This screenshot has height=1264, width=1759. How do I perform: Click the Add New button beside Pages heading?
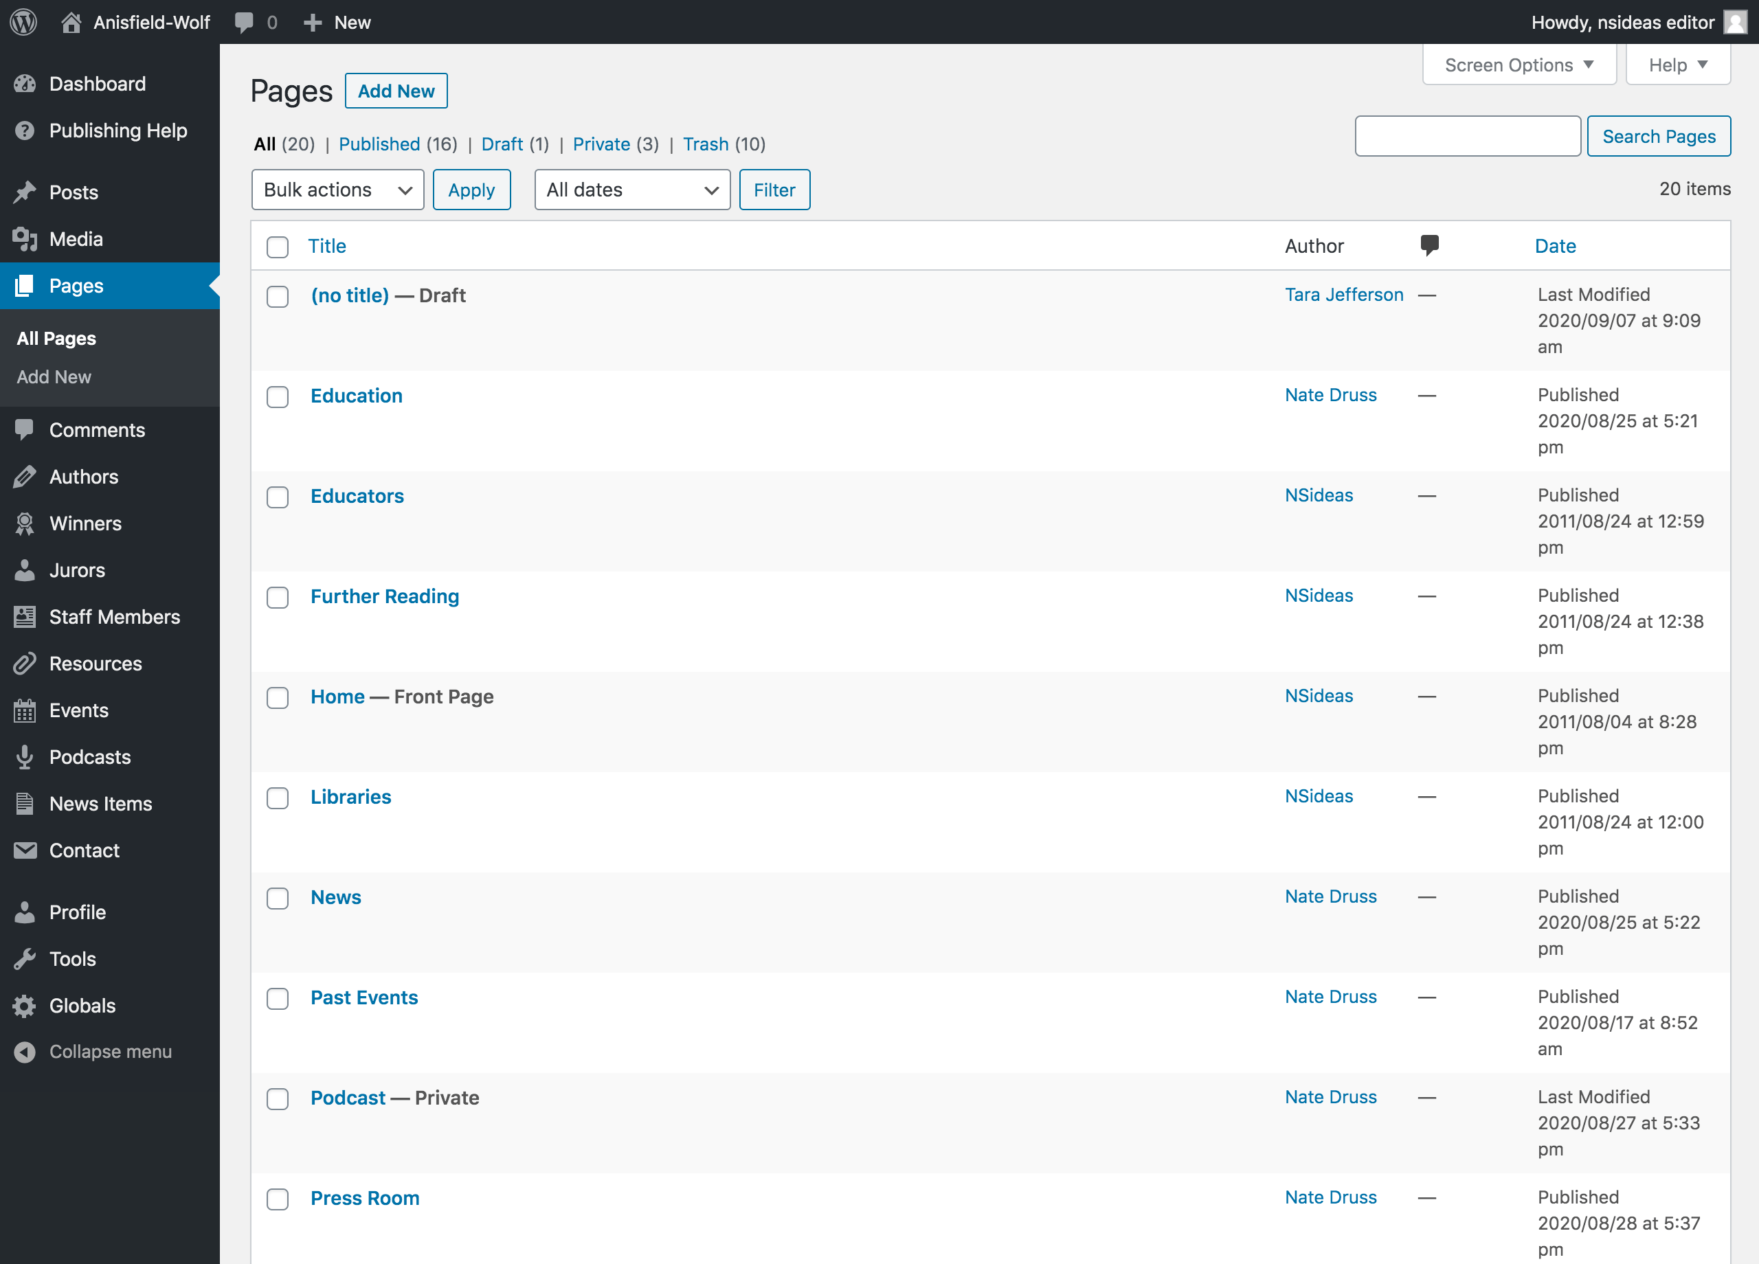coord(396,91)
